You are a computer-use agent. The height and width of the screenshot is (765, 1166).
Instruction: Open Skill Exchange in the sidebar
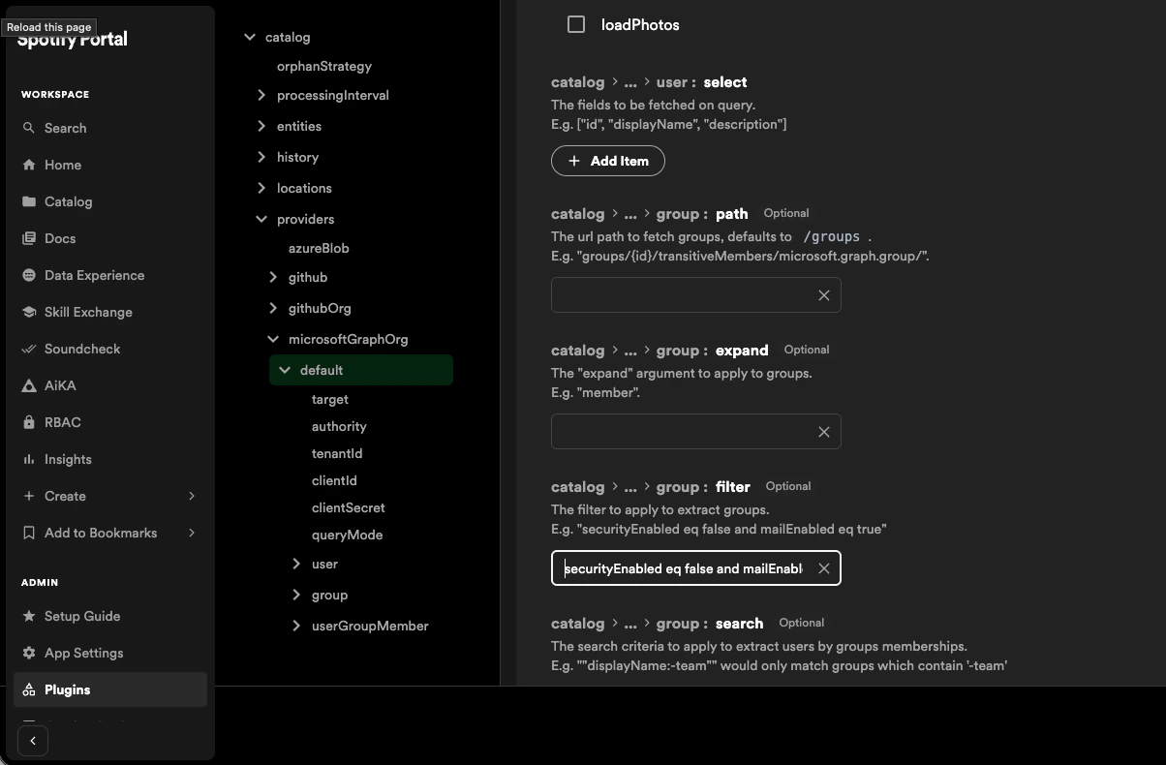pyautogui.click(x=110, y=312)
